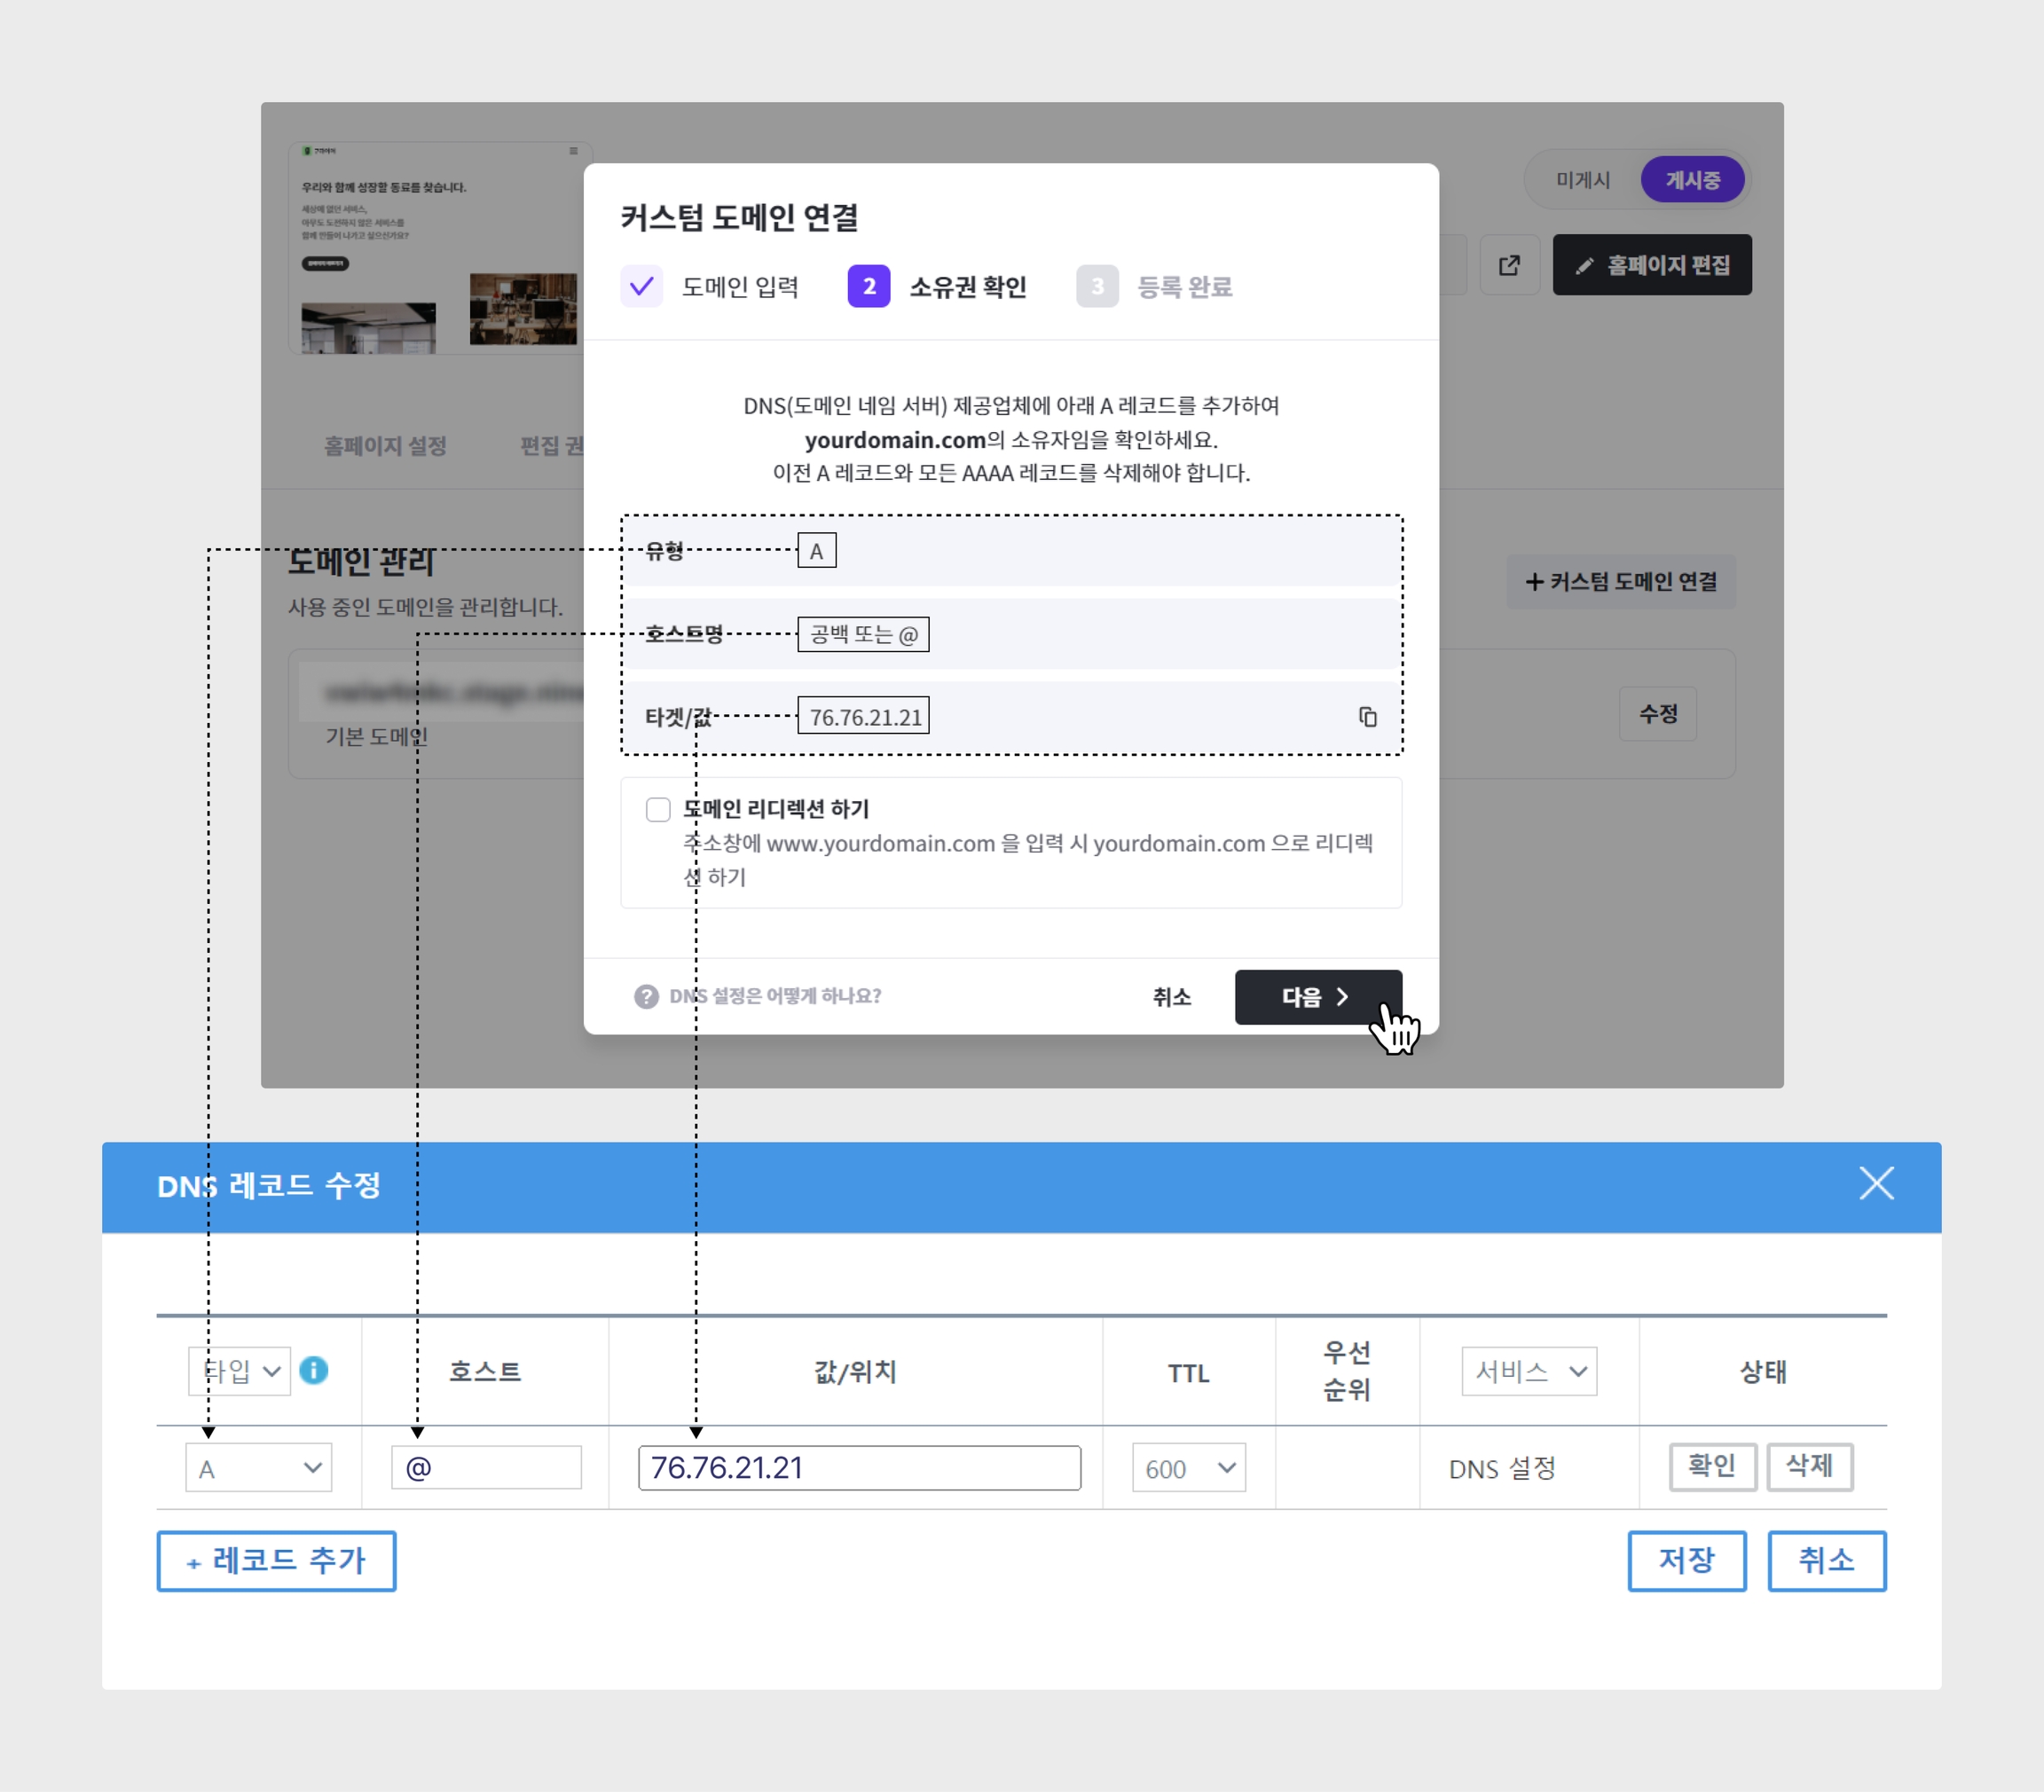Open the TTL 600 dropdown
Image resolution: width=2044 pixels, height=1792 pixels.
tap(1188, 1468)
